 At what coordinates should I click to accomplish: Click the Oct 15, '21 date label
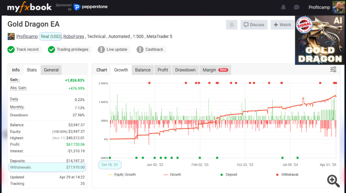(x=110, y=165)
